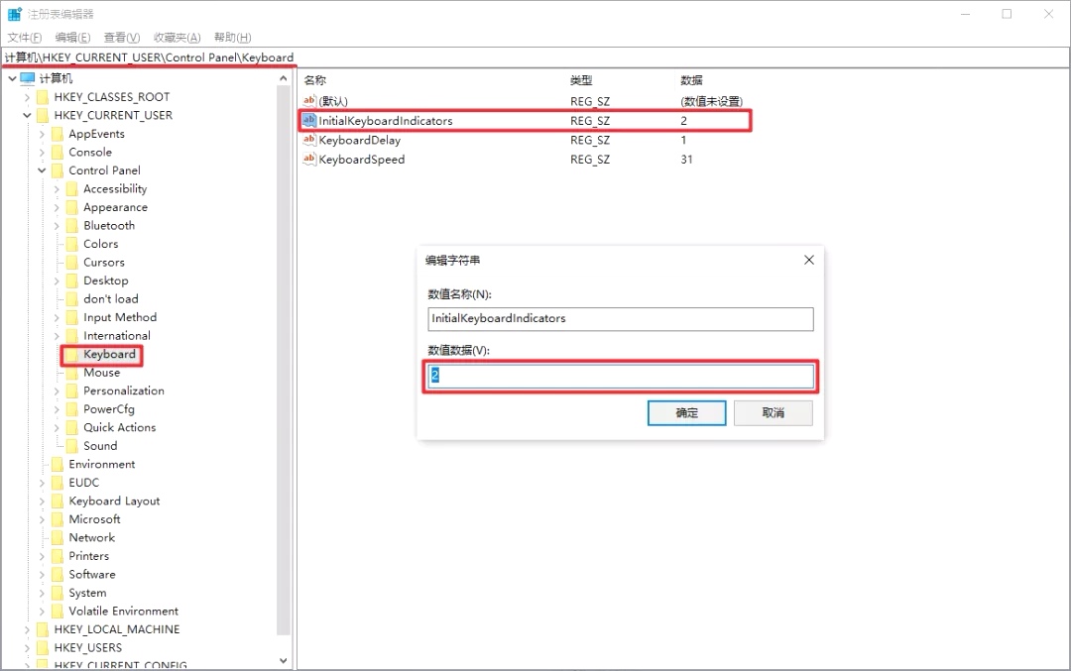Open the 查看(V) menu

(x=122, y=38)
